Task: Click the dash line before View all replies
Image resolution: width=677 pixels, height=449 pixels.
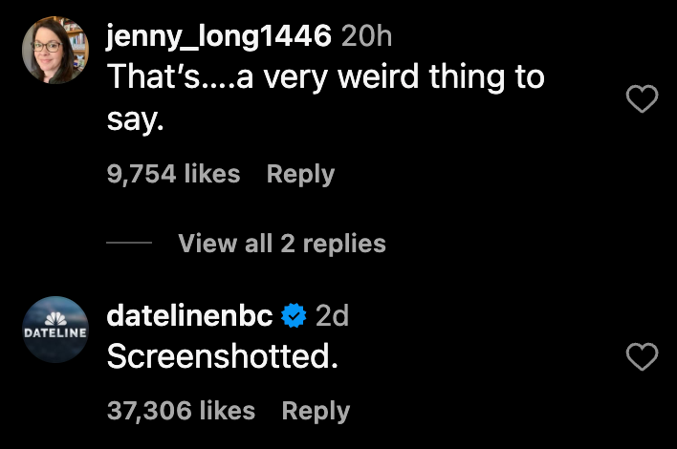Action: 129,244
